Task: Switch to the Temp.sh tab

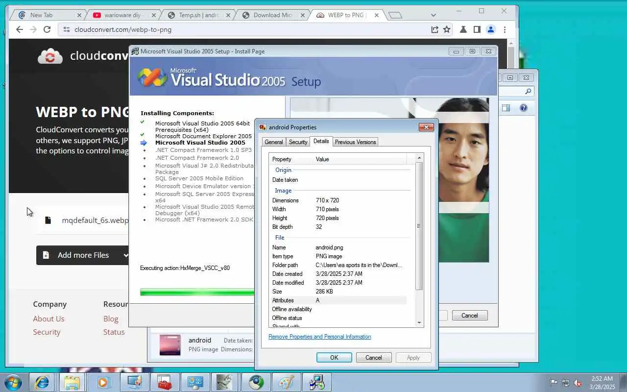Action: click(199, 15)
